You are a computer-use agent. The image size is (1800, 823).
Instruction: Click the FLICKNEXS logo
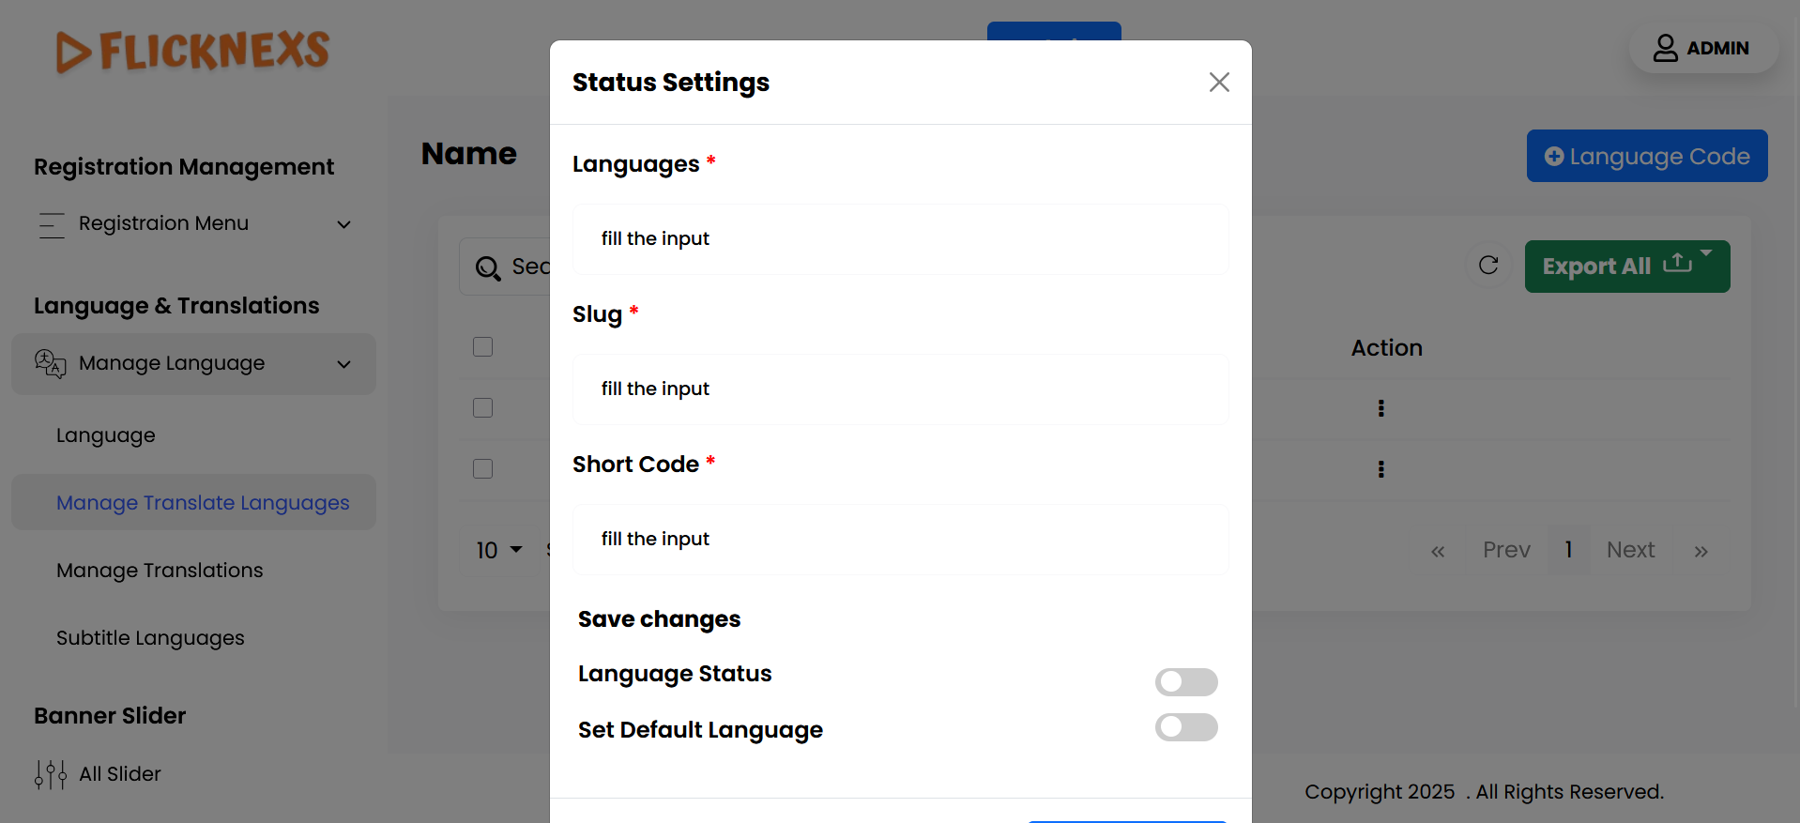(193, 51)
